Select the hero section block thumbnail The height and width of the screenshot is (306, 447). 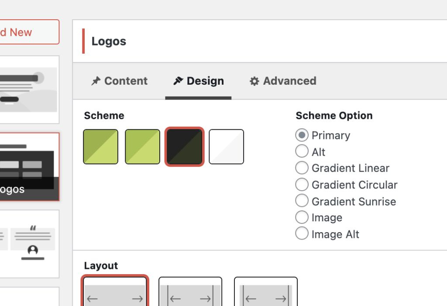(x=29, y=89)
